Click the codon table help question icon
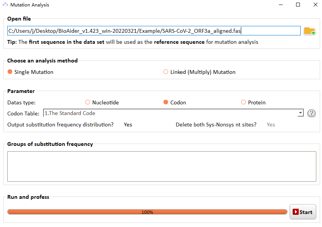The width and height of the screenshot is (322, 227). (311, 113)
